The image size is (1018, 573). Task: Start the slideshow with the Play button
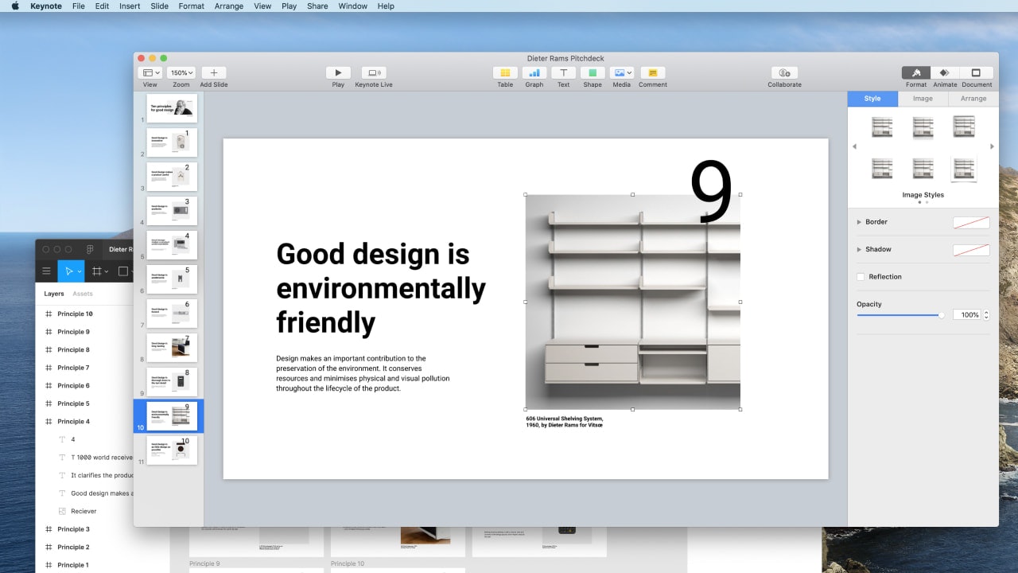(x=338, y=72)
